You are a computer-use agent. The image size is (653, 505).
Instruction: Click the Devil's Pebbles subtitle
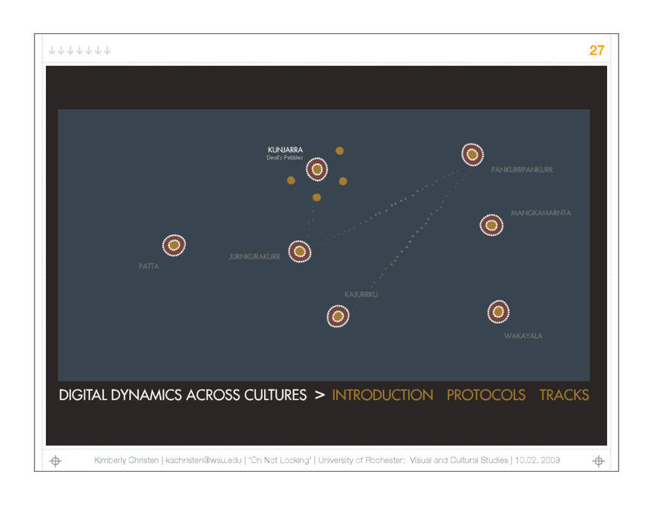point(285,158)
